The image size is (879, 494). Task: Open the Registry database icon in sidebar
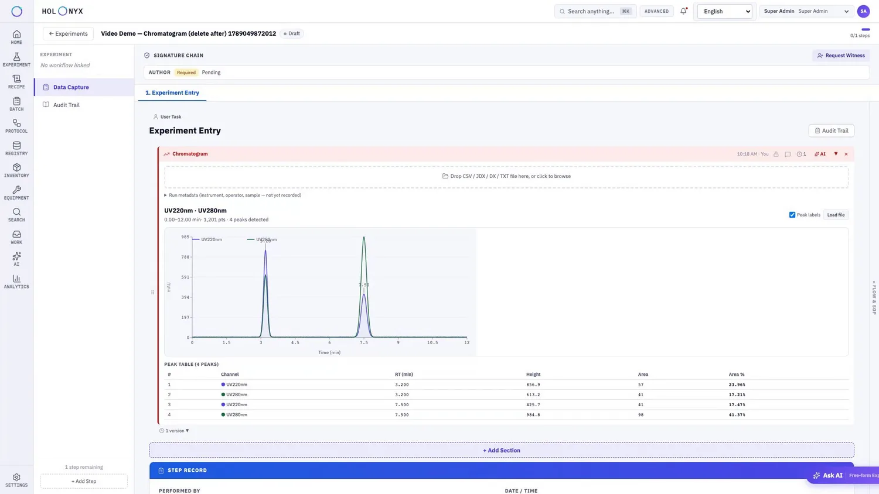pos(16,145)
